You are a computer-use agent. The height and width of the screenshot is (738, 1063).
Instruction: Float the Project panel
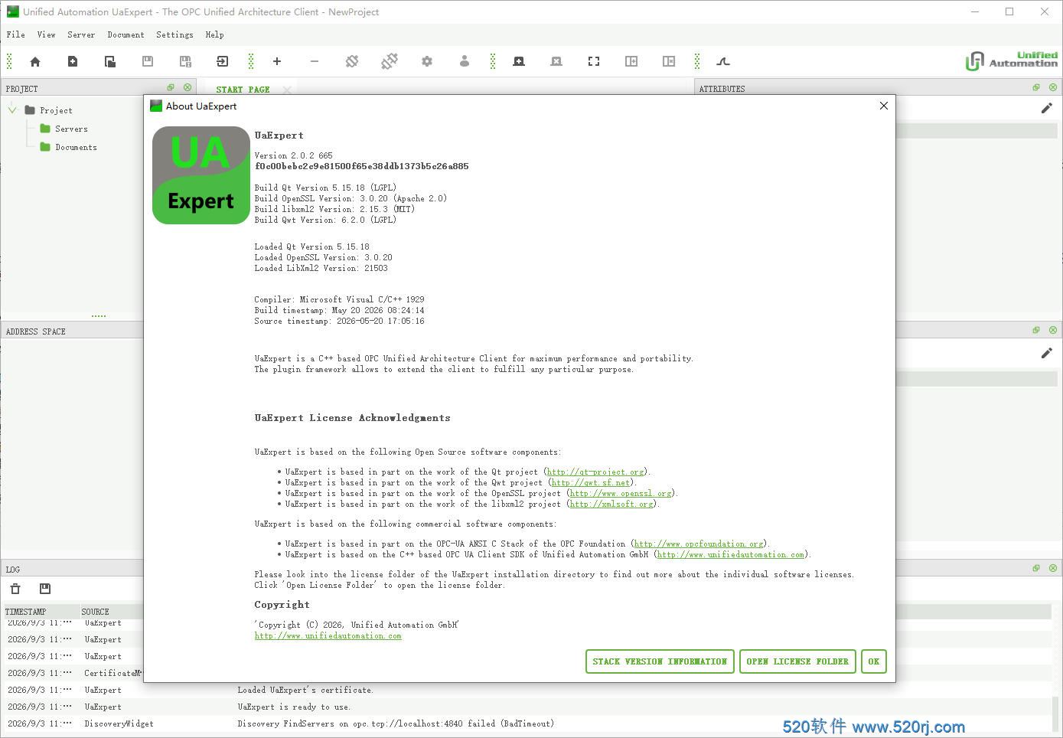pos(171,87)
